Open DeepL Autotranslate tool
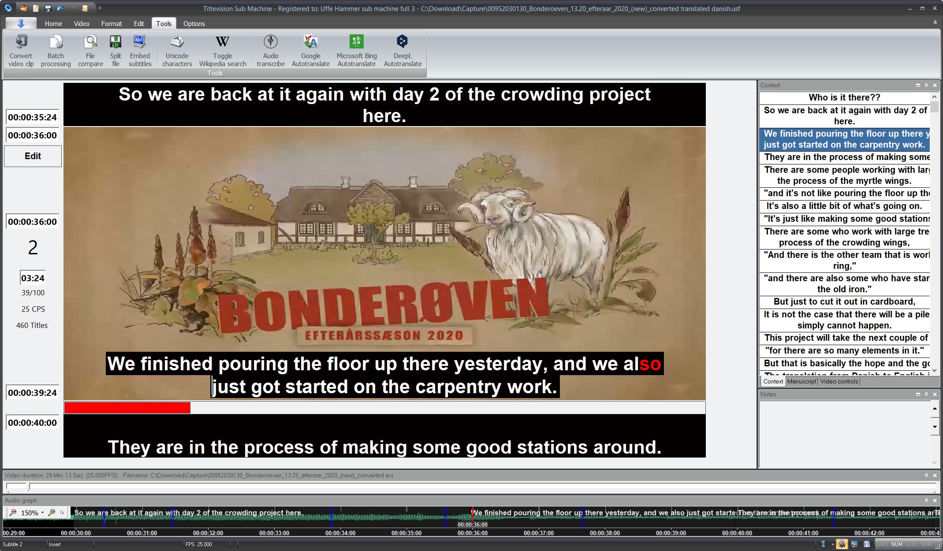This screenshot has height=551, width=943. (x=402, y=42)
